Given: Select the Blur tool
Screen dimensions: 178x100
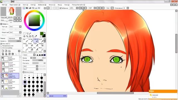Looking at the screenshot, I should (36, 49).
